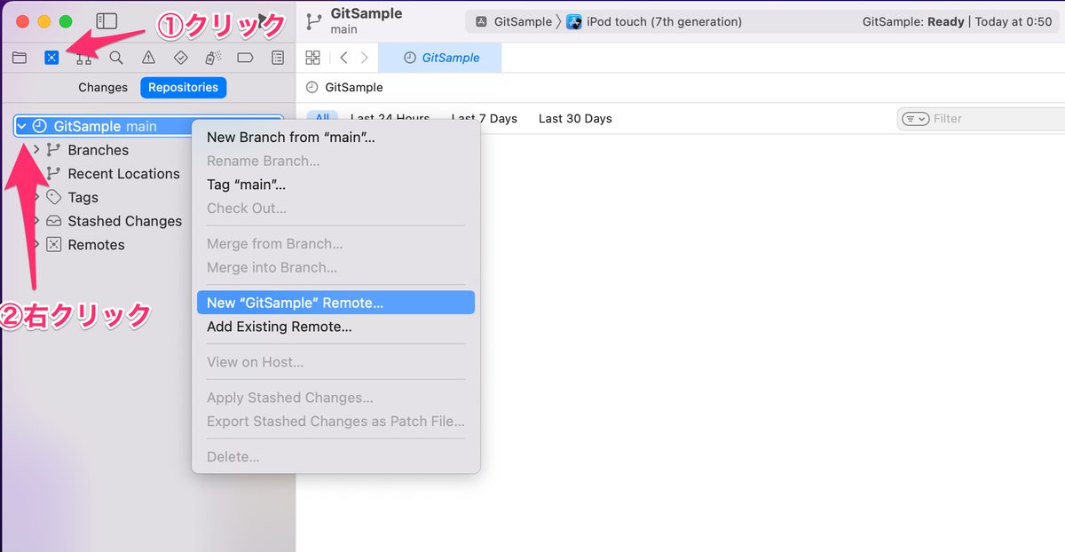Open the Project navigator folder icon
Image resolution: width=1065 pixels, height=552 pixels.
pyautogui.click(x=19, y=58)
